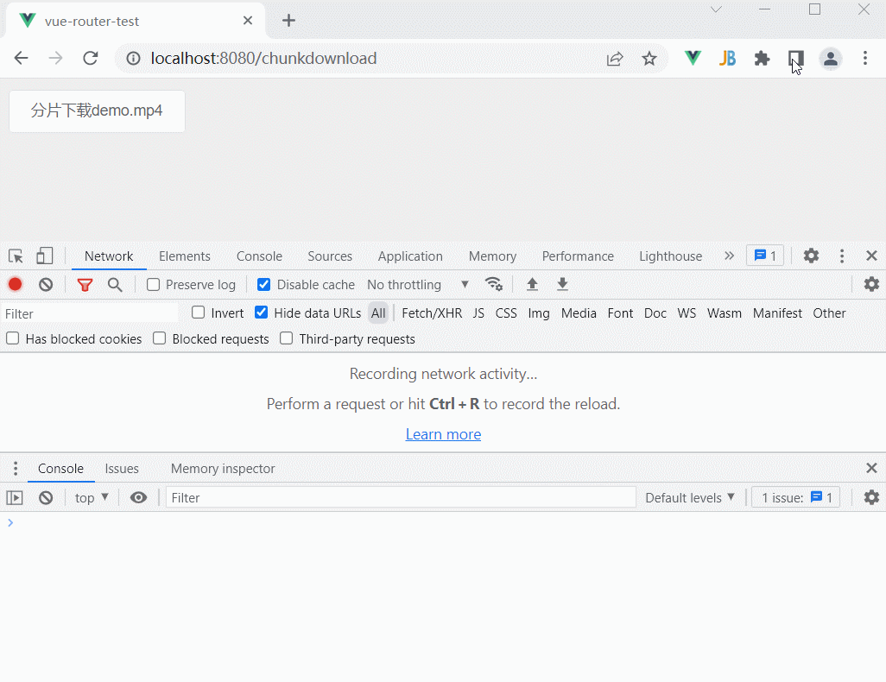Open the Performance tab
The width and height of the screenshot is (886, 682).
tap(578, 256)
